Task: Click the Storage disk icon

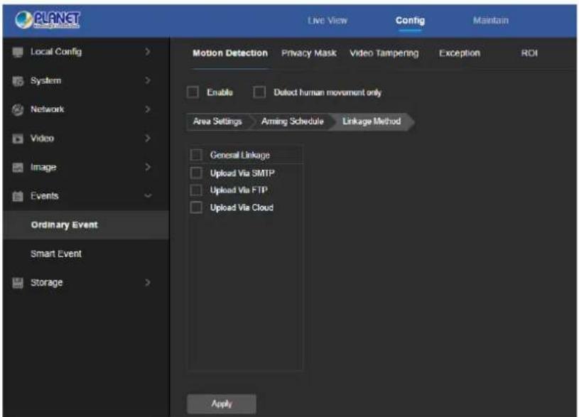Action: pos(17,283)
